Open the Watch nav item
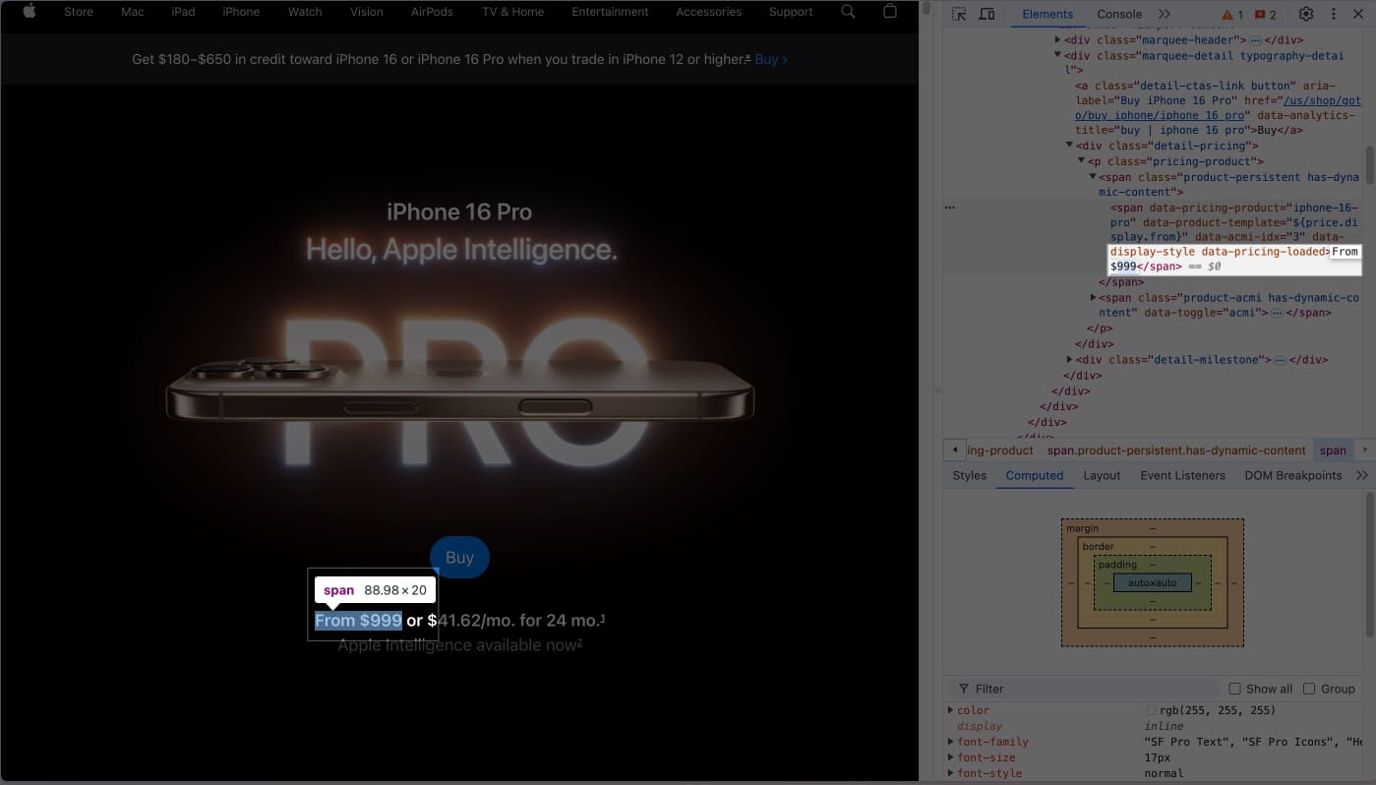The image size is (1376, 785). pyautogui.click(x=305, y=12)
